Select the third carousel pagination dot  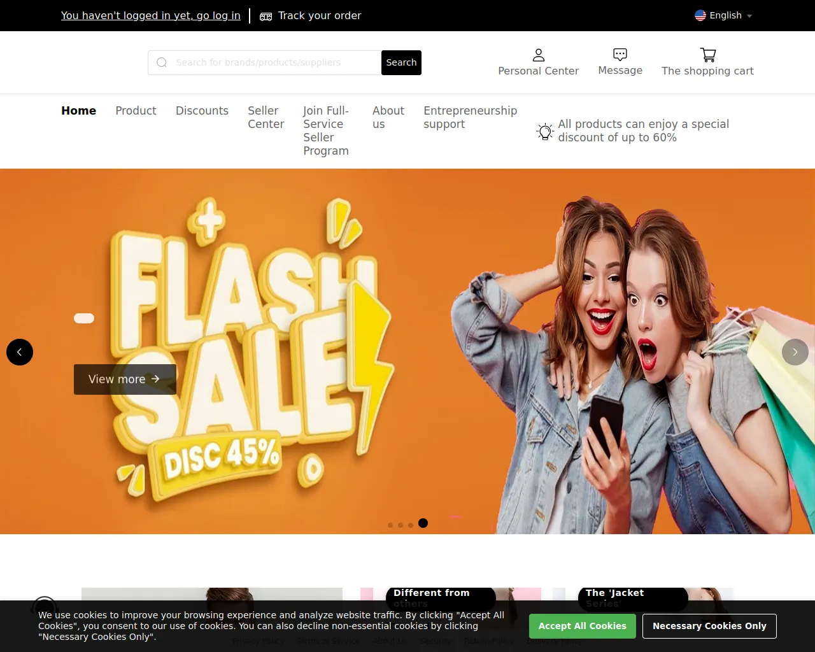click(x=411, y=525)
